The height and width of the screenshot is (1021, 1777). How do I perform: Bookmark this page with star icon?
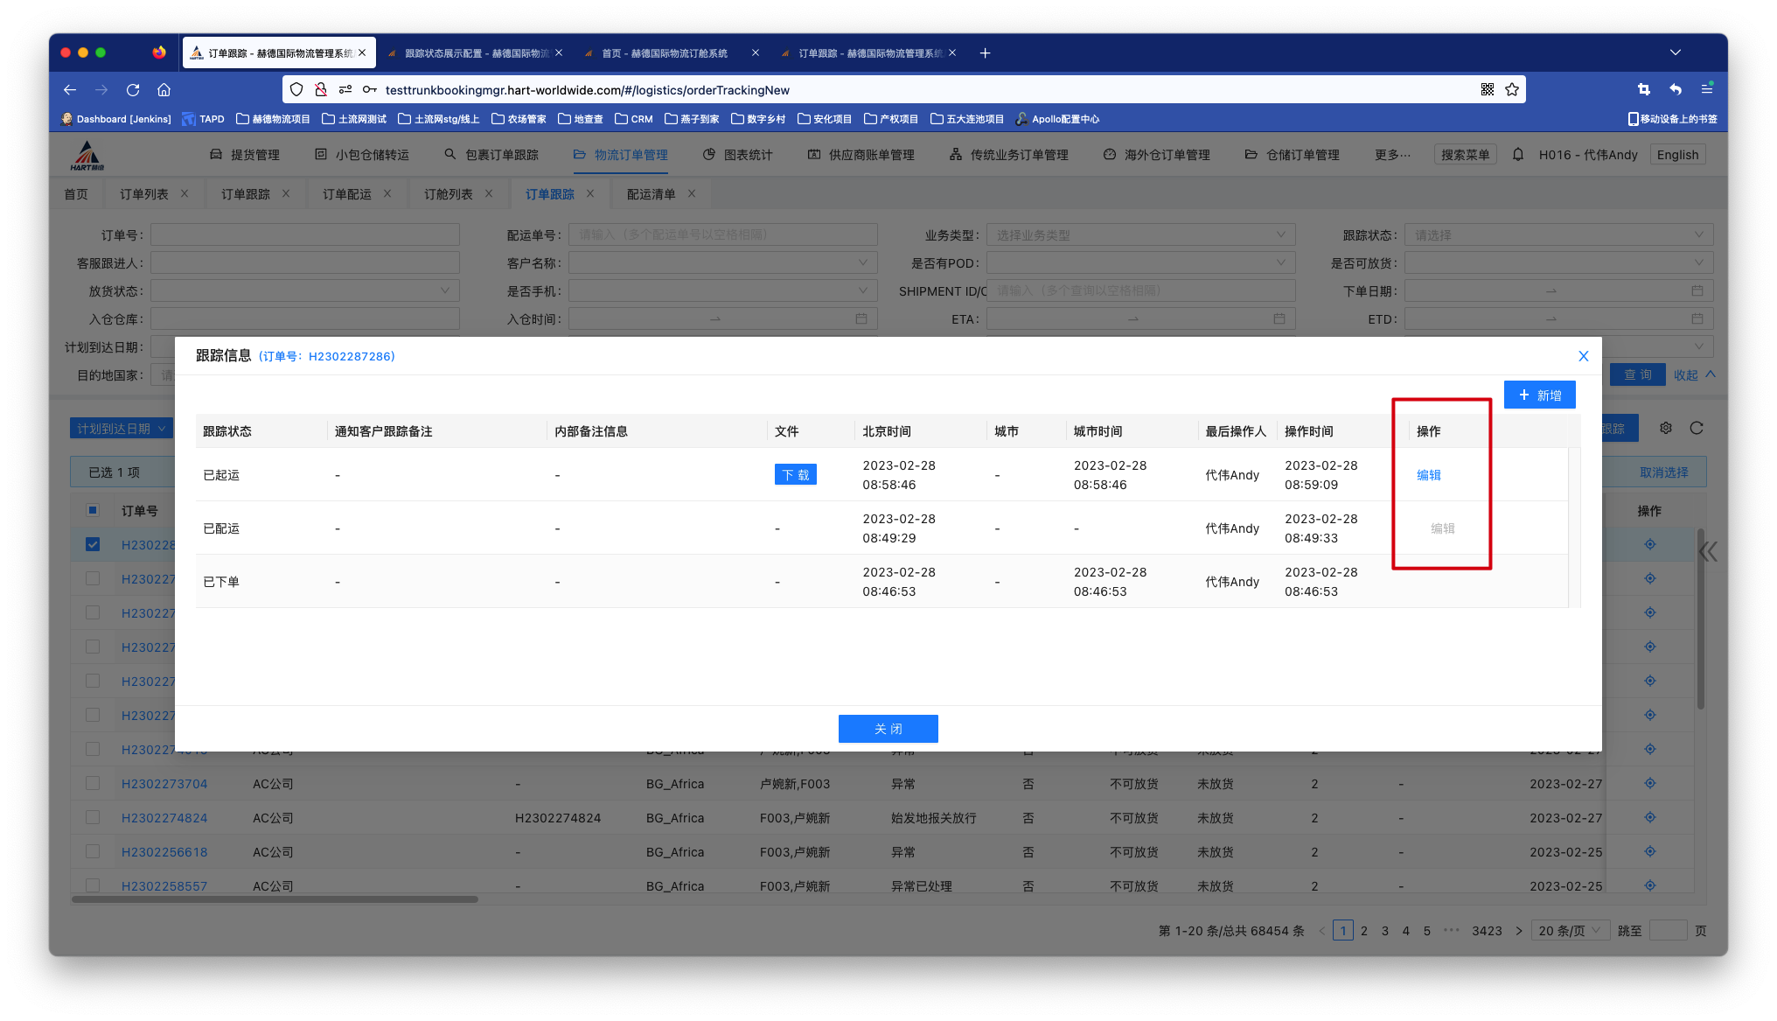click(x=1512, y=90)
